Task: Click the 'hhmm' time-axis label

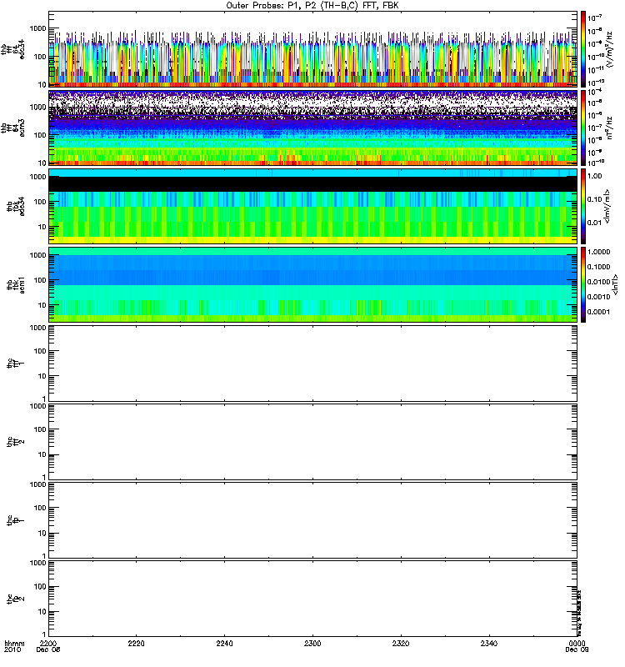Action: tap(14, 644)
